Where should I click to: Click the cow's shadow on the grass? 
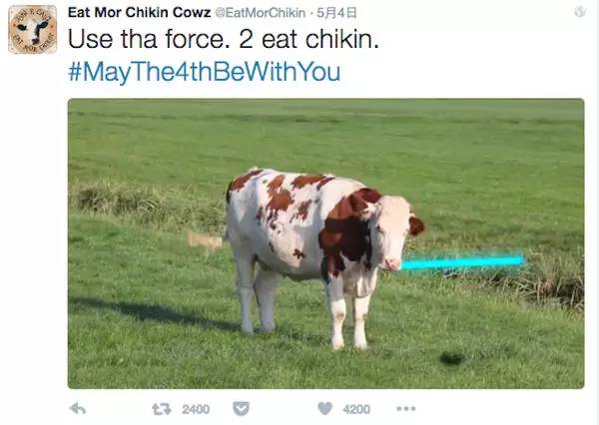tap(153, 313)
